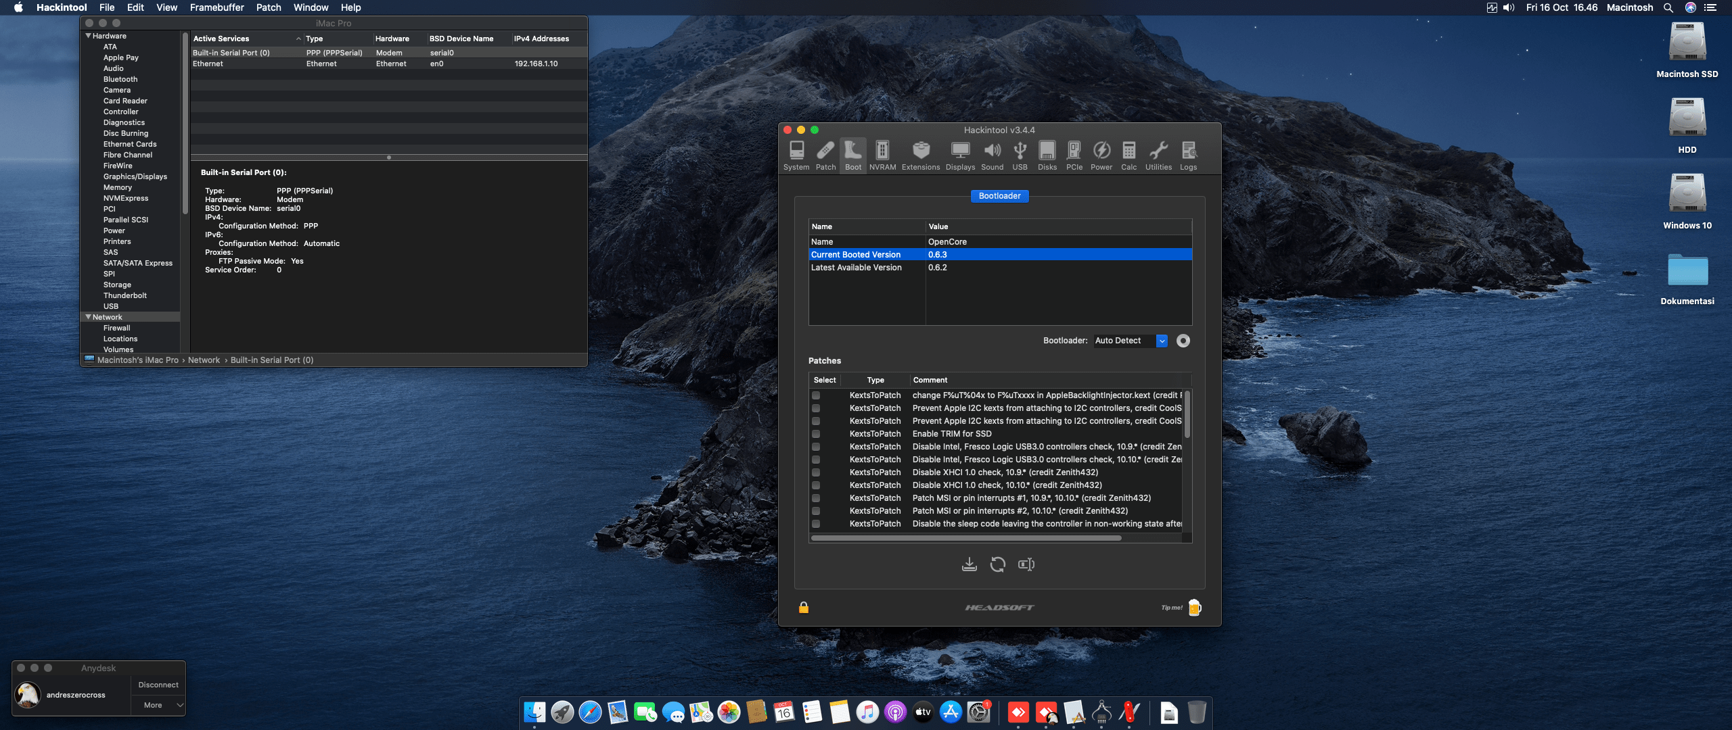Tick Patch MSI or pin interrupts #2 checkbox
This screenshot has height=730, width=1732.
click(816, 511)
